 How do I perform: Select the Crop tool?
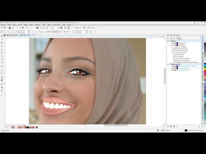(x=2, y=43)
